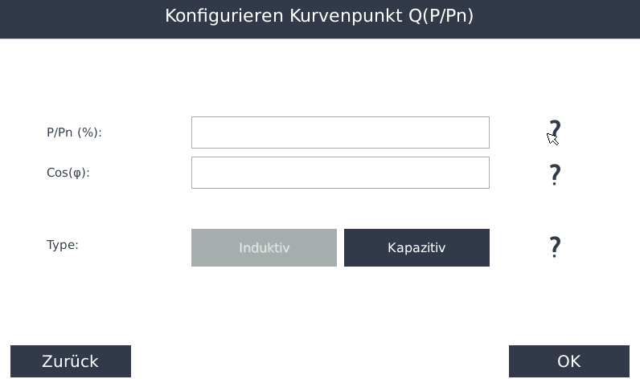Click the Type label
This screenshot has width=640, height=379.
63,245
